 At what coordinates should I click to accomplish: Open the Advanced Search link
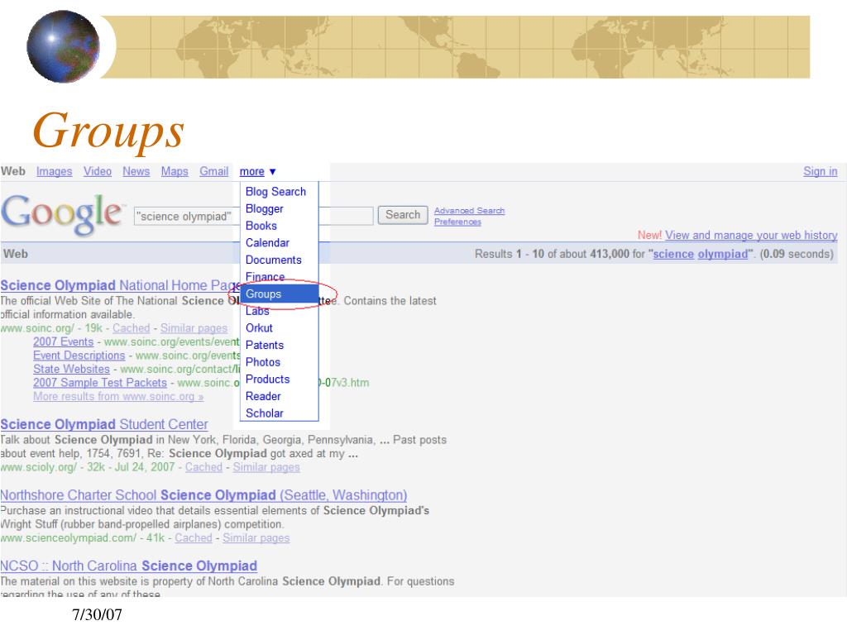tap(470, 211)
